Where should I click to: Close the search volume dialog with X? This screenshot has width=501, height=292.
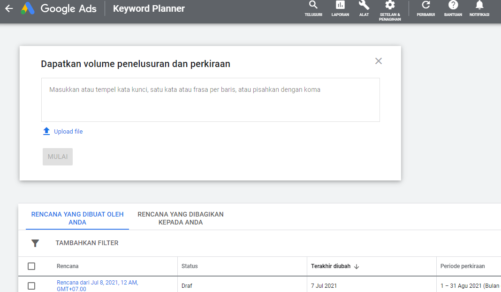tap(378, 61)
